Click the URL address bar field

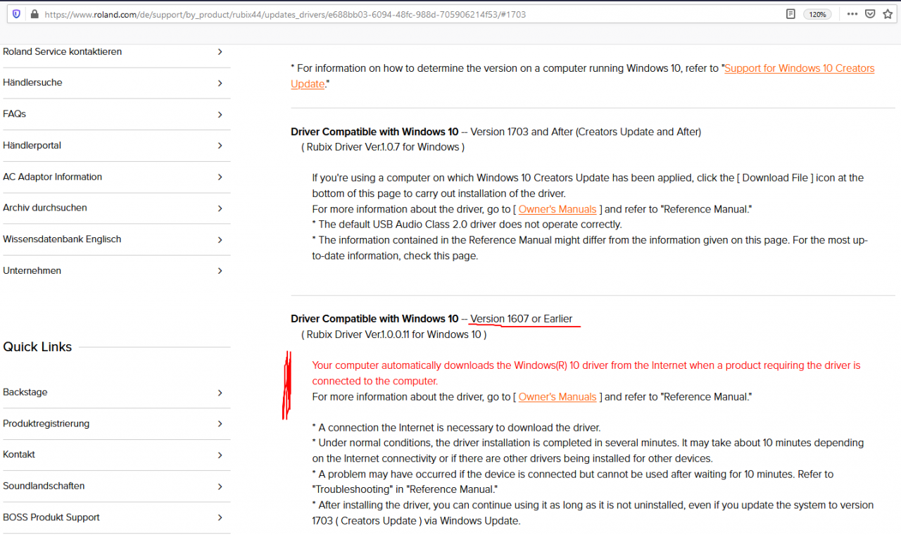(x=408, y=14)
